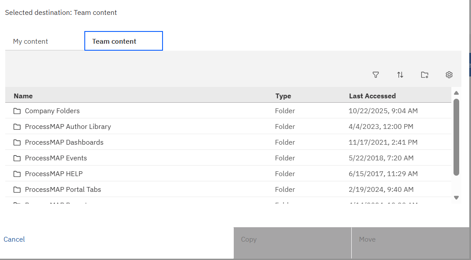Click the Folder type cell for ProcessMAP Events
Screen dimensions: 471x260
click(285, 158)
